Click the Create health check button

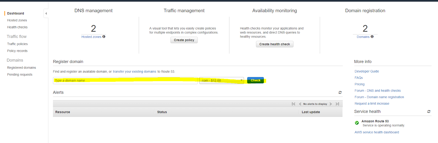tap(275, 44)
